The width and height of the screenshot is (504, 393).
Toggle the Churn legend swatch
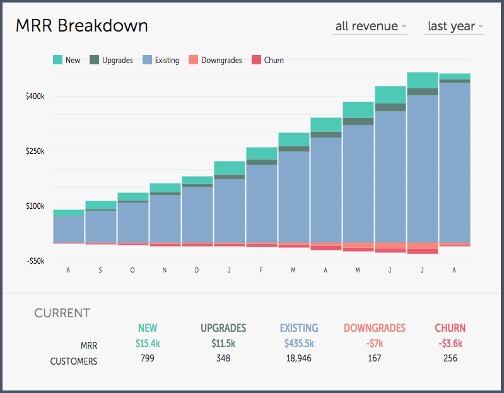(x=256, y=60)
